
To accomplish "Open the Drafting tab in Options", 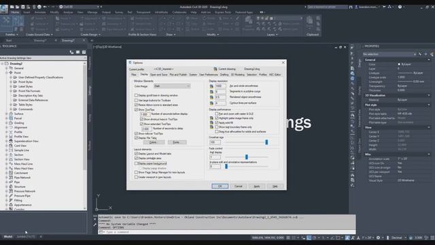I will point(224,75).
